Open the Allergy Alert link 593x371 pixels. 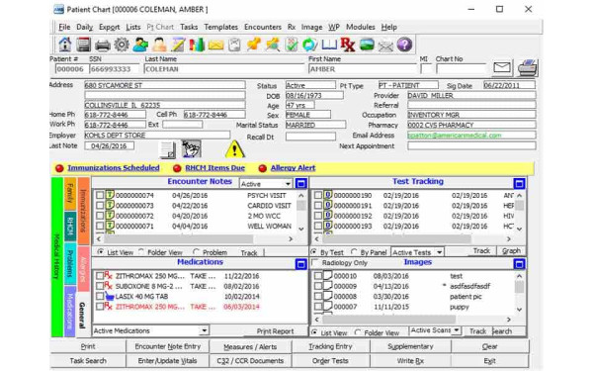point(293,168)
